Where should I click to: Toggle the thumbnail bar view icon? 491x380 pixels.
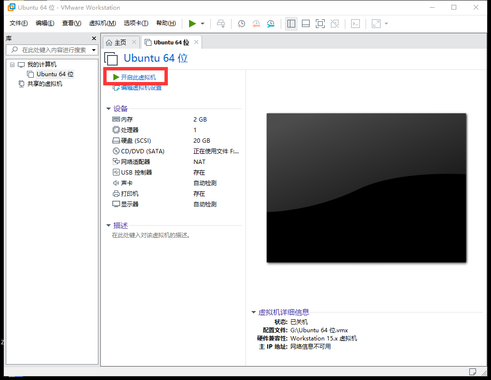306,24
